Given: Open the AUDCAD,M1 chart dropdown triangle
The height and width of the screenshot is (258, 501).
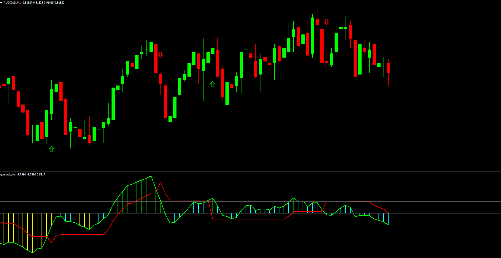Looking at the screenshot, I should tap(1, 3).
